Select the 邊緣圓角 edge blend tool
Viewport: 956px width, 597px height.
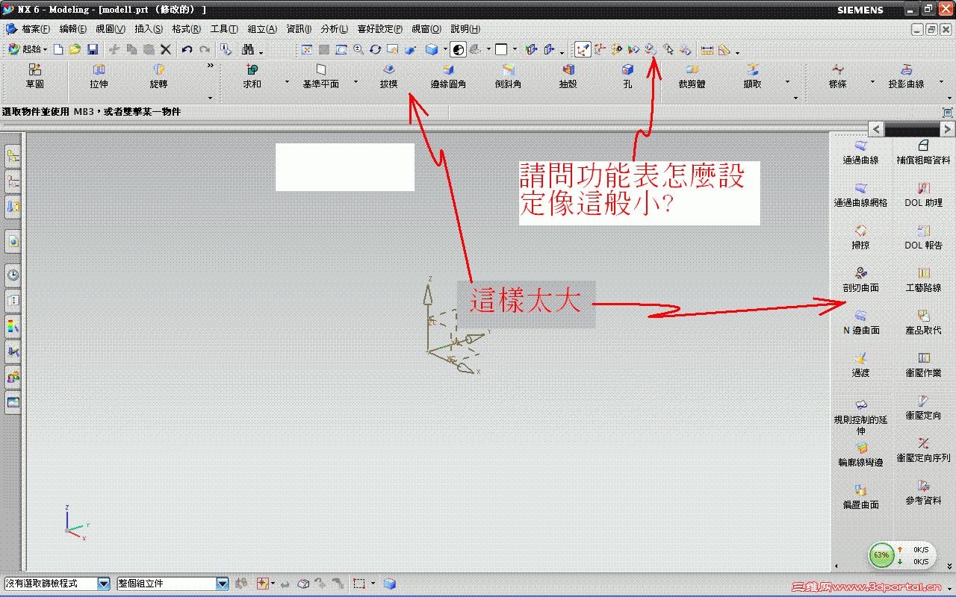pos(448,76)
